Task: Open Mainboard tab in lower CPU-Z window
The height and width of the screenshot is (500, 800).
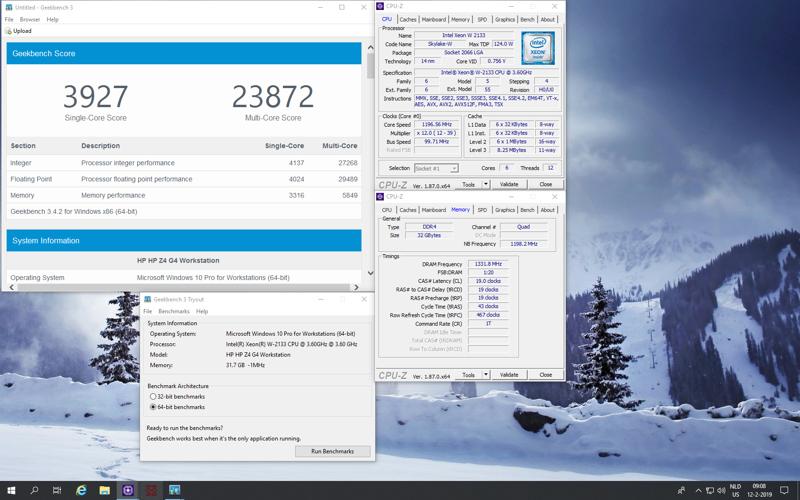Action: tap(434, 210)
